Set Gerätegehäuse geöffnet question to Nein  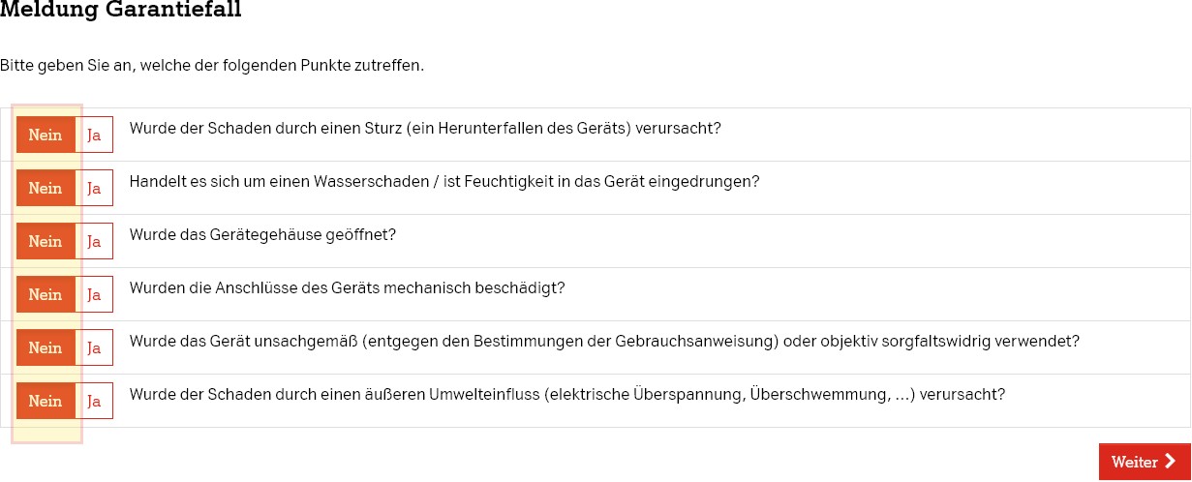coord(46,241)
